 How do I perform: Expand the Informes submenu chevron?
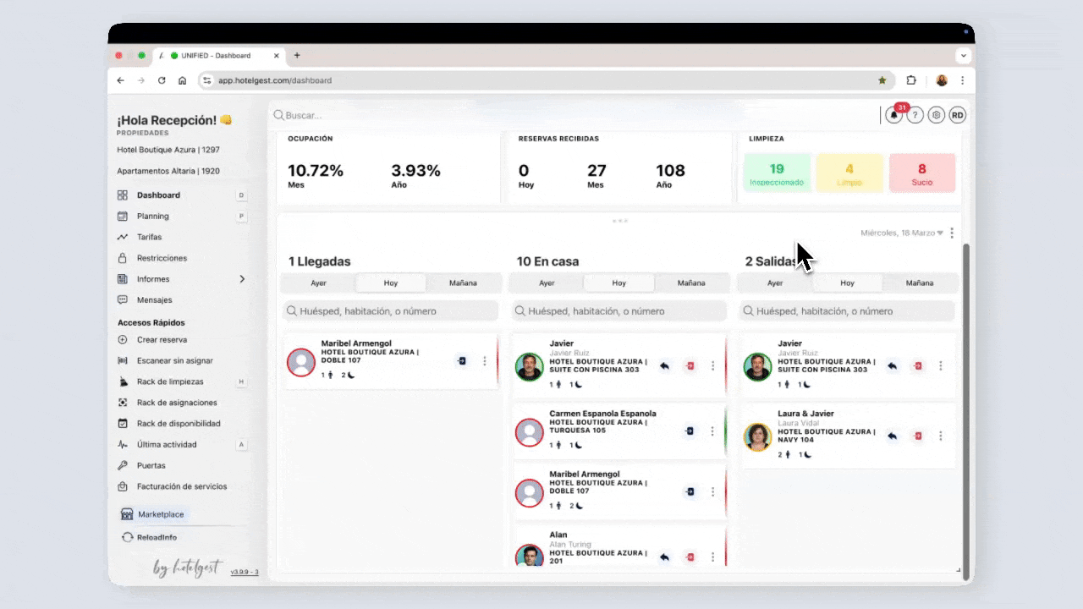(242, 279)
